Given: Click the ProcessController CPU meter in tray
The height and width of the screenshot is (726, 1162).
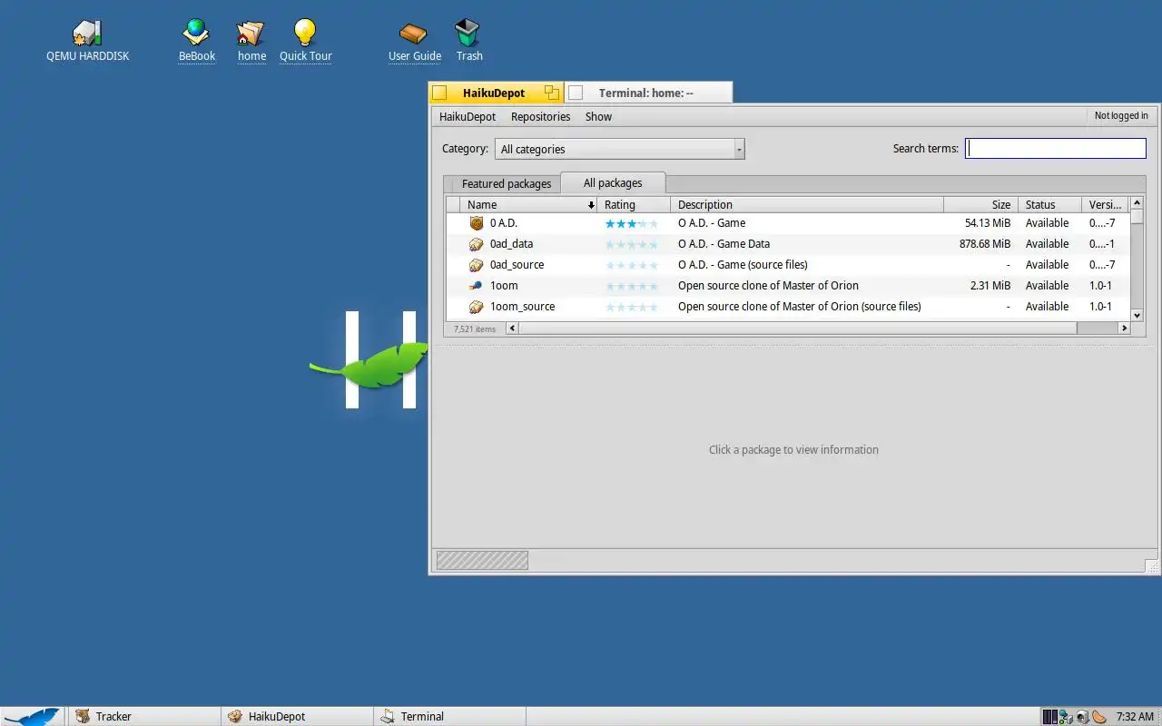Looking at the screenshot, I should [1050, 717].
